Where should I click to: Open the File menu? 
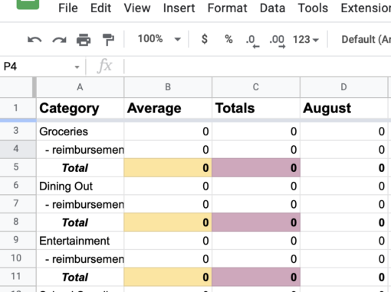pyautogui.click(x=68, y=8)
